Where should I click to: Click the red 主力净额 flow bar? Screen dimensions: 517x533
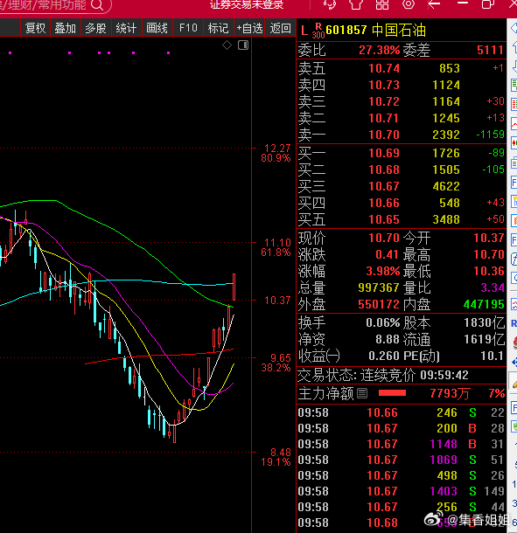(x=392, y=393)
